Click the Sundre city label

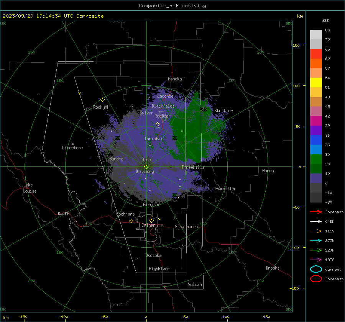pos(116,159)
